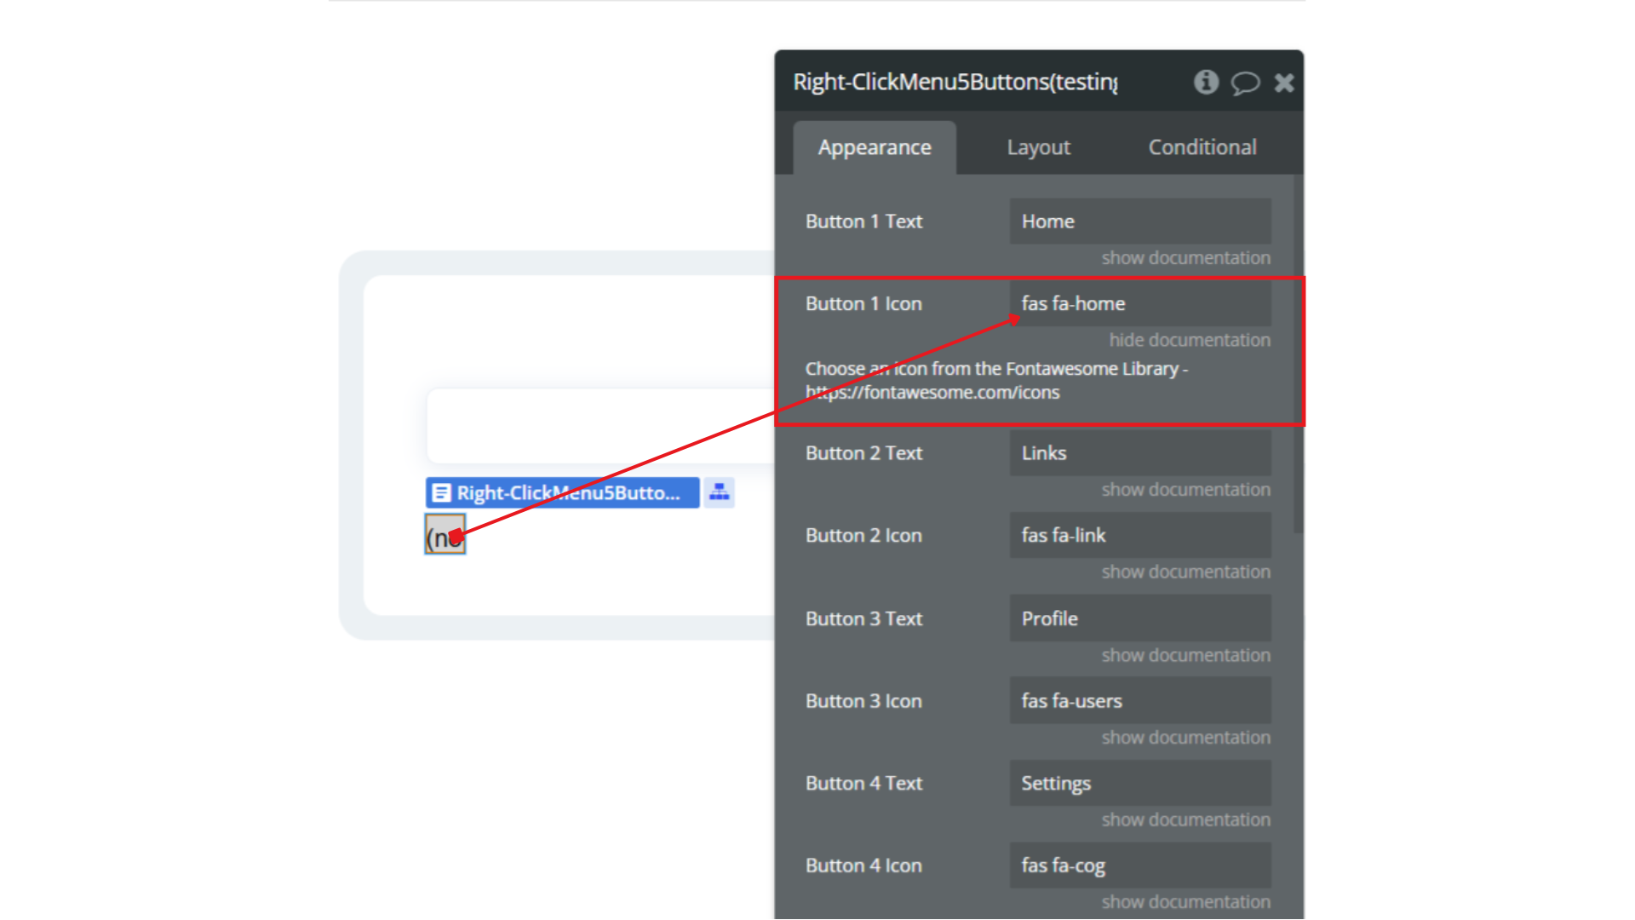Open the Conditional tab
The image size is (1635, 920).
tap(1202, 147)
